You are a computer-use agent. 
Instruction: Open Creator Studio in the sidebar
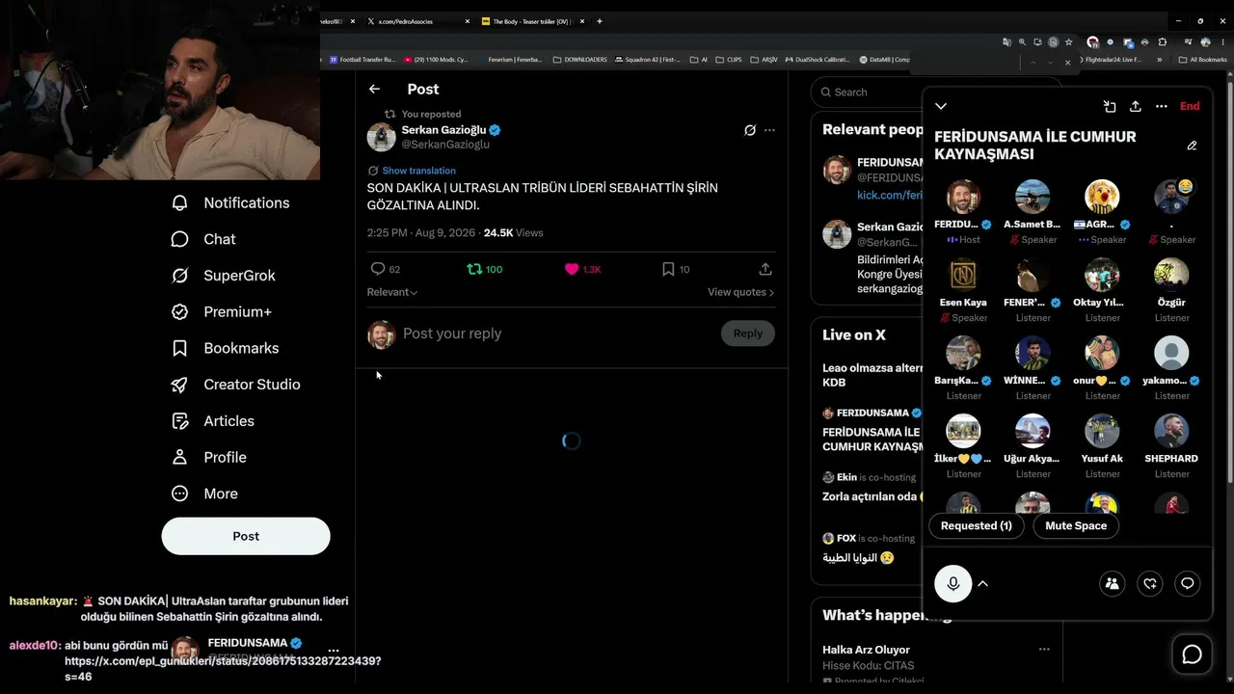[236, 385]
